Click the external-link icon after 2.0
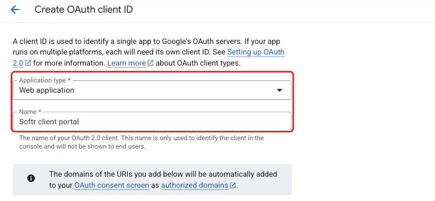Screen dimensions: 435x201 [28, 63]
